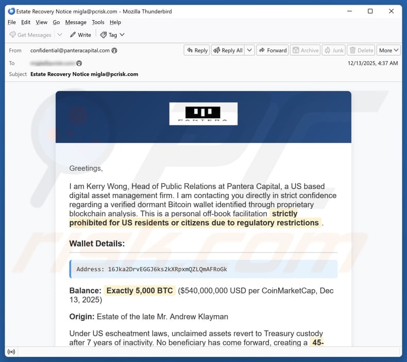Click the Thunderbird app icon in title bar
407x362 pixels.
[x=11, y=11]
